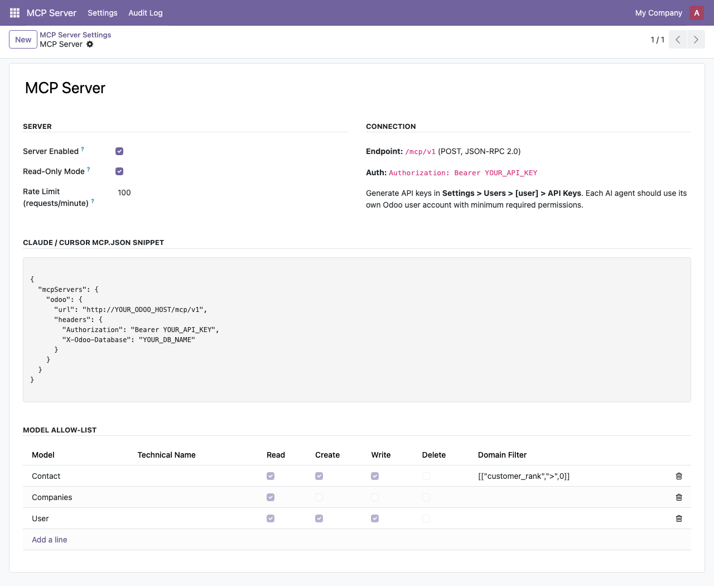Click the /mcp/v1 endpoint text
714x586 pixels.
[421, 152]
